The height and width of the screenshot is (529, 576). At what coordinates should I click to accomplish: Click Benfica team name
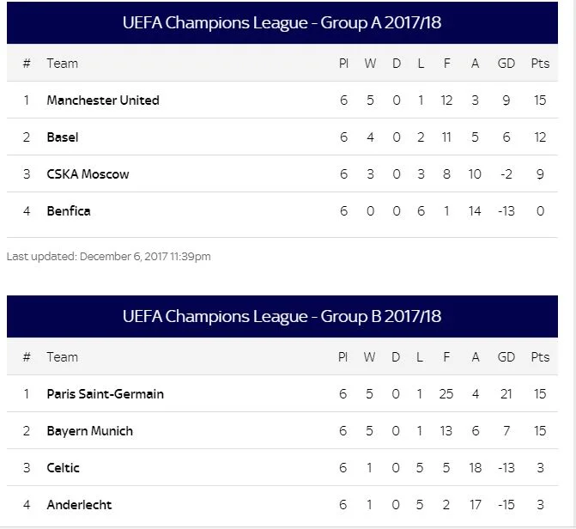[x=69, y=211]
